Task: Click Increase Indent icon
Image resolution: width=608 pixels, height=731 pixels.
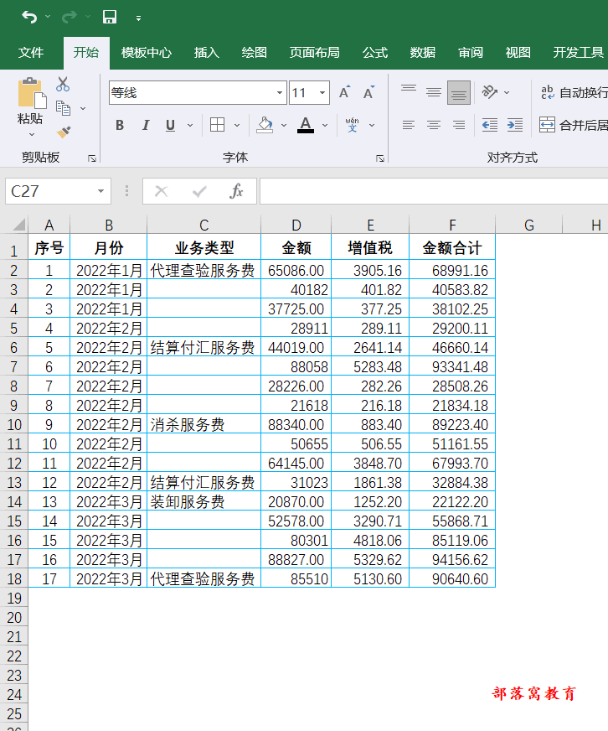Action: tap(515, 125)
